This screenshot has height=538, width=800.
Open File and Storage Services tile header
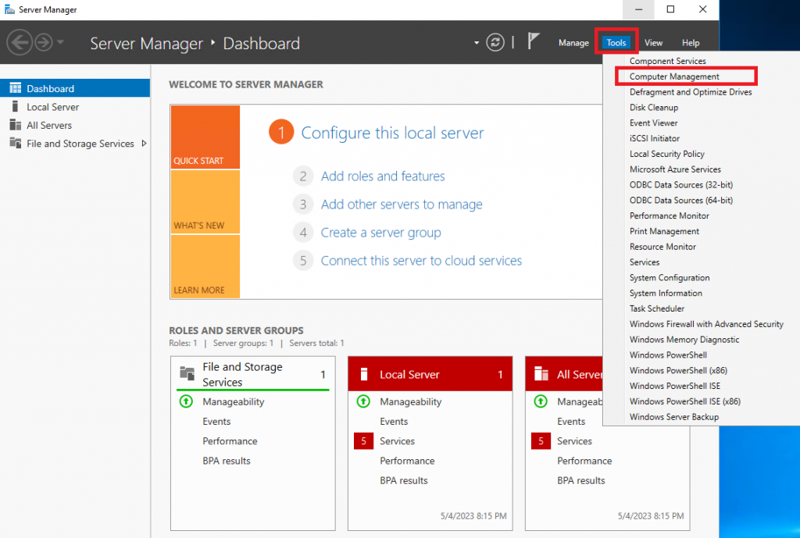click(x=253, y=374)
